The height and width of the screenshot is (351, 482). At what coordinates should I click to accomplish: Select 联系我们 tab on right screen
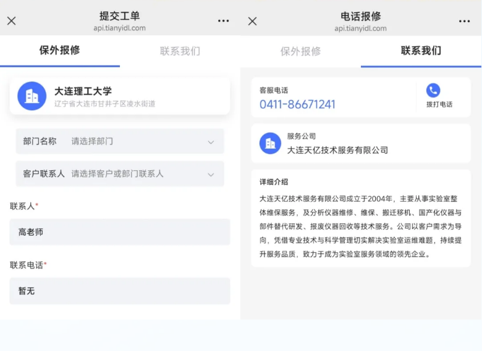pyautogui.click(x=421, y=51)
